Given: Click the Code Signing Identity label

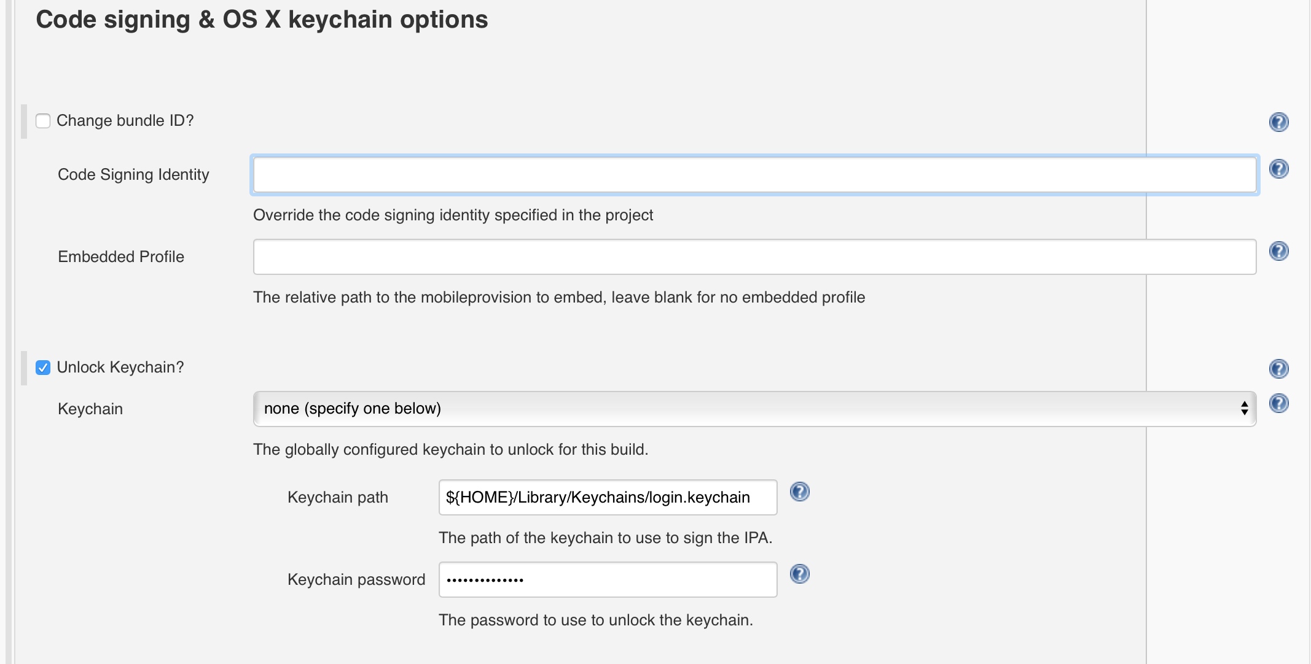Looking at the screenshot, I should pyautogui.click(x=133, y=175).
